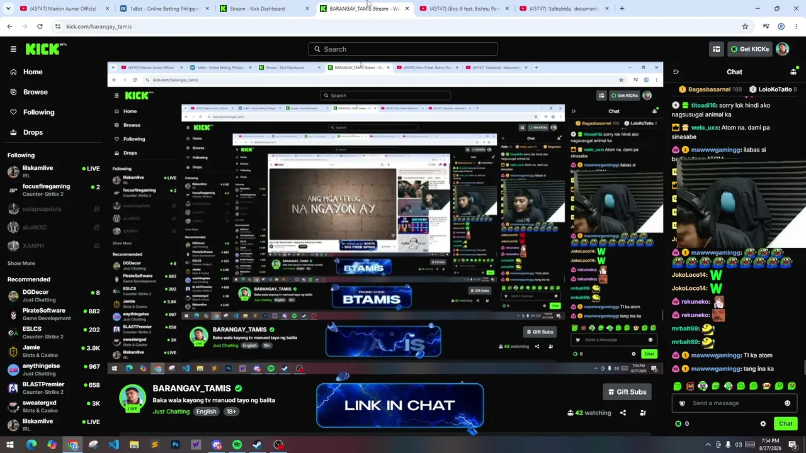This screenshot has height=453, width=806.
Task: Expand Show More under Following
Action: point(21,264)
